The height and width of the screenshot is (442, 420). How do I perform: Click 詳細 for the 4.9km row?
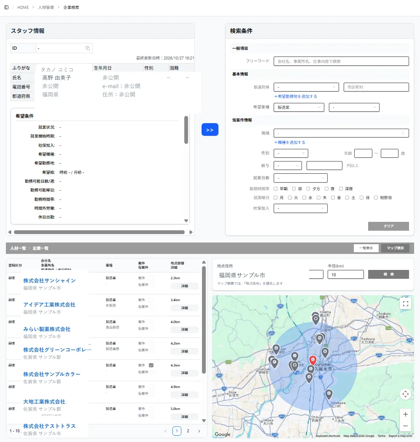[x=185, y=395]
